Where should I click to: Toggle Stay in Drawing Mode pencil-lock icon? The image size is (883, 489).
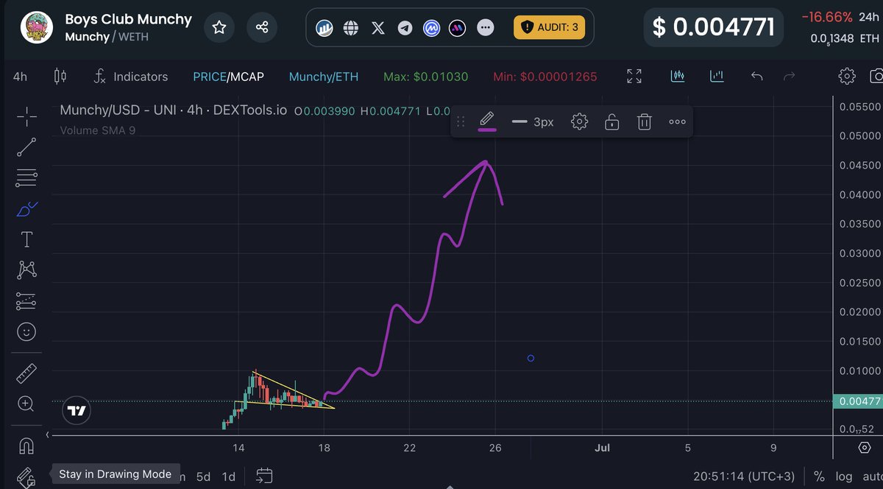tap(26, 476)
